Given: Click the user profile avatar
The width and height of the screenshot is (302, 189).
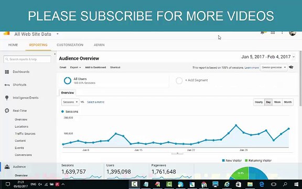Looking at the screenshot, I should pos(293,33).
